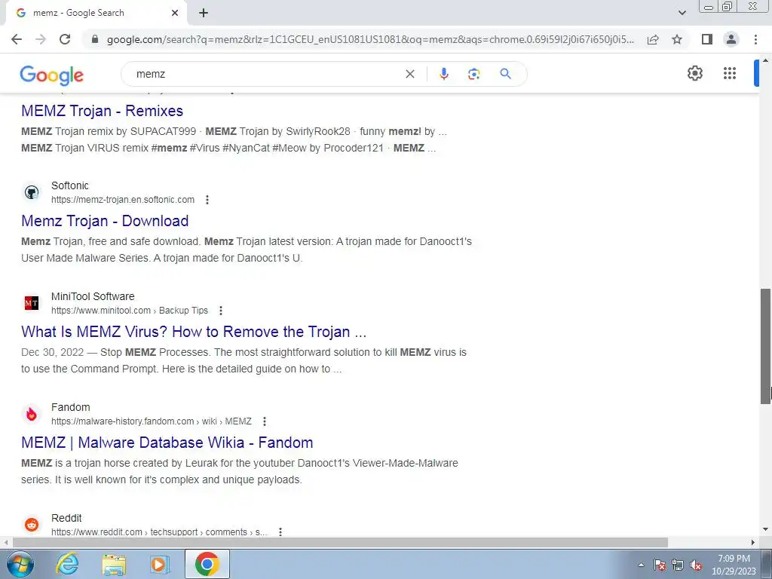The width and height of the screenshot is (772, 579).
Task: Go back to the previous page
Action: click(x=17, y=39)
